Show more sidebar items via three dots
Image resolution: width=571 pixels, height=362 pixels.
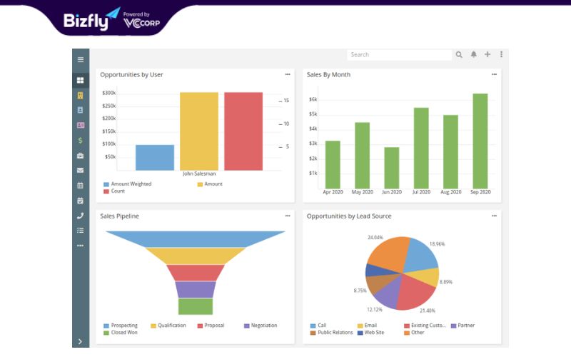81,246
